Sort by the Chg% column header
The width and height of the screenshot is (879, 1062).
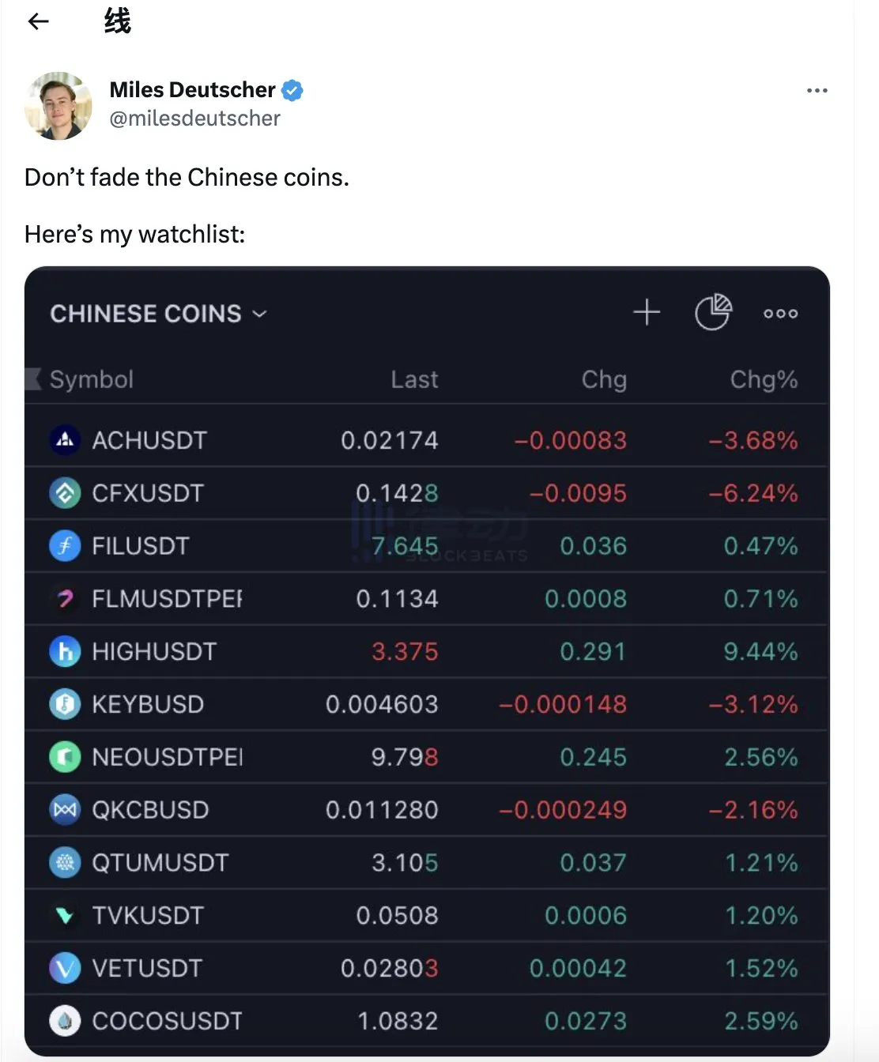pyautogui.click(x=763, y=380)
